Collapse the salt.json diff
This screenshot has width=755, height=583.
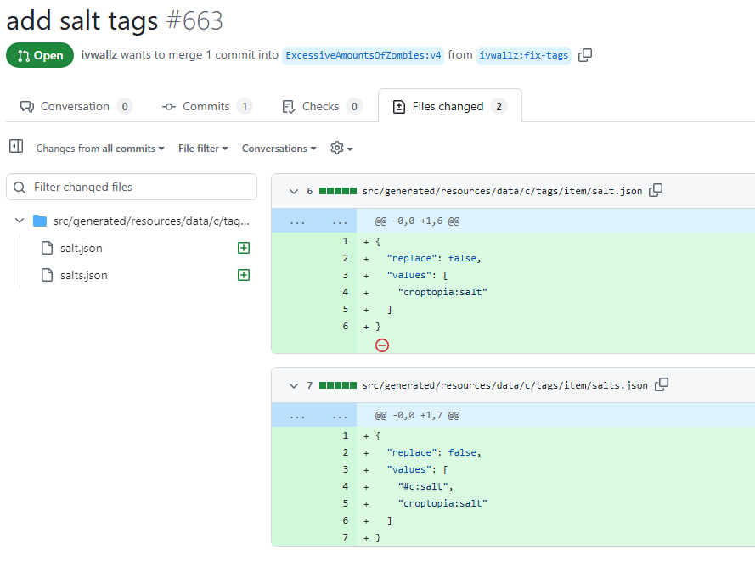(294, 191)
